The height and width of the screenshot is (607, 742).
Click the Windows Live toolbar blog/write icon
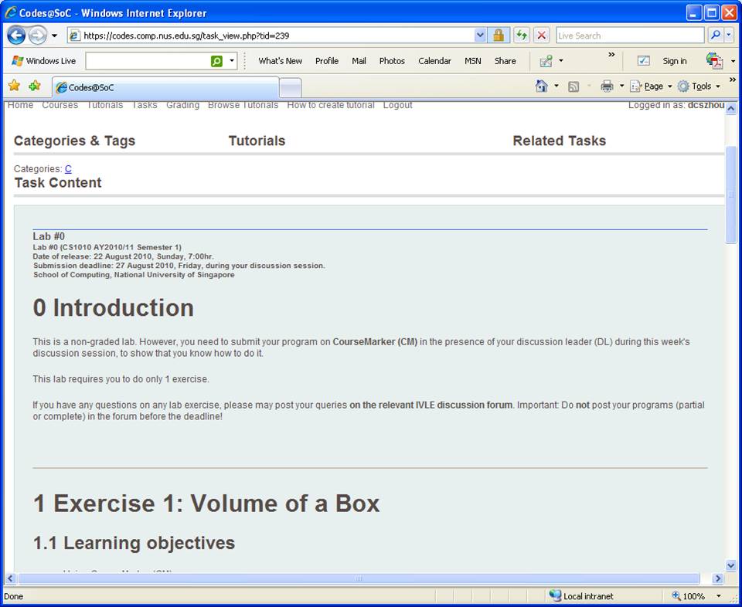546,61
